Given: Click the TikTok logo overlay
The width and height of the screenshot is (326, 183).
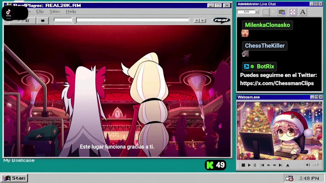Looking at the screenshot, I should tap(8, 12).
